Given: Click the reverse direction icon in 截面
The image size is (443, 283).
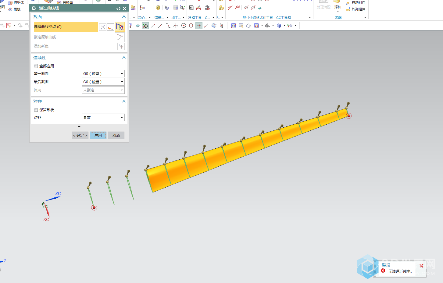Looking at the screenshot, I should point(103,27).
